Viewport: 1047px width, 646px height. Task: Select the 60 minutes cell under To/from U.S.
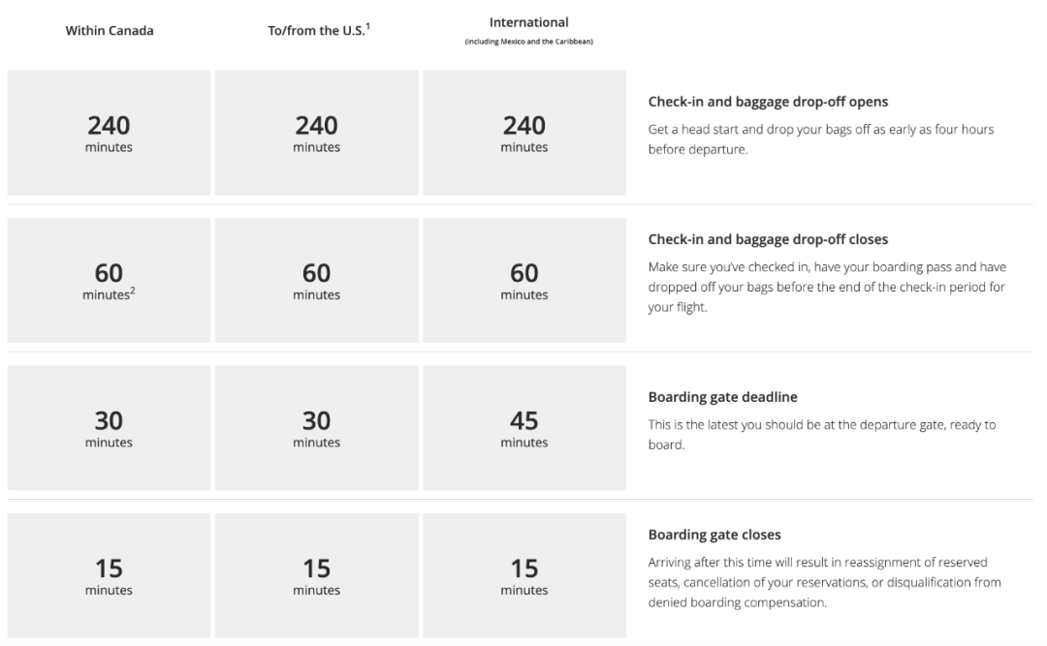point(316,280)
